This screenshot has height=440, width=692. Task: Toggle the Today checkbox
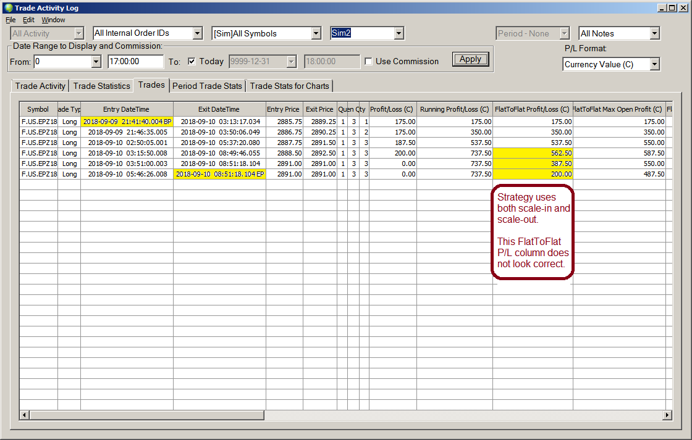coord(192,61)
